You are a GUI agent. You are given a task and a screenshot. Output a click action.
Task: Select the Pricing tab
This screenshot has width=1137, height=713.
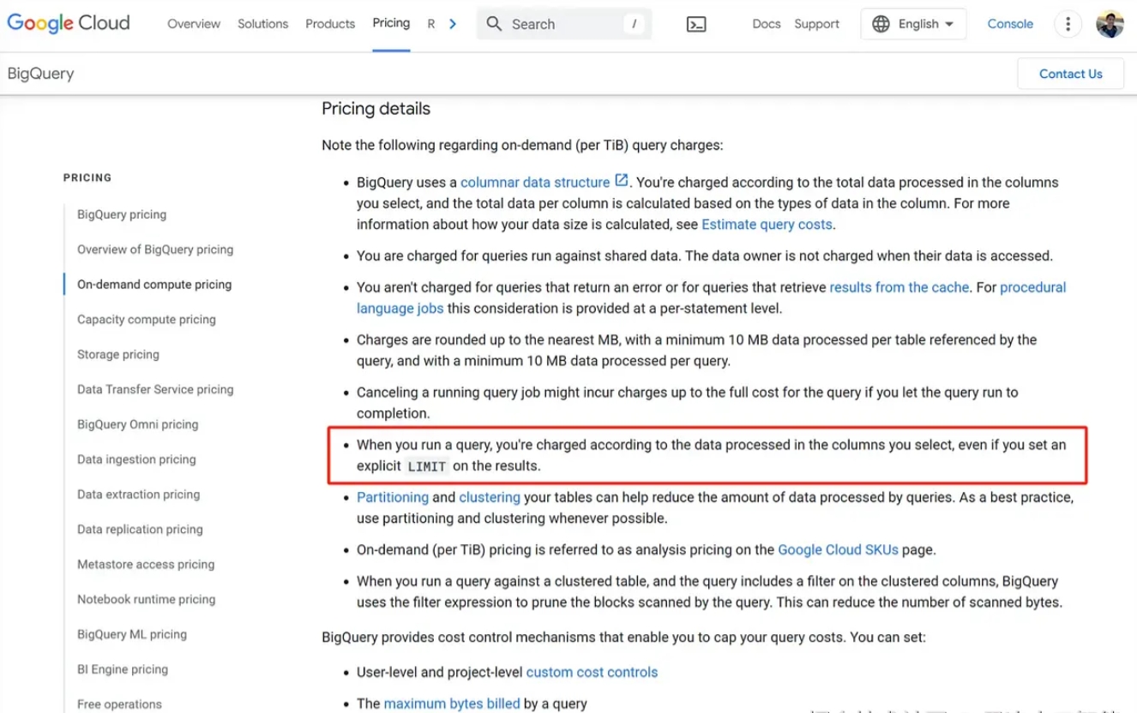coord(391,23)
